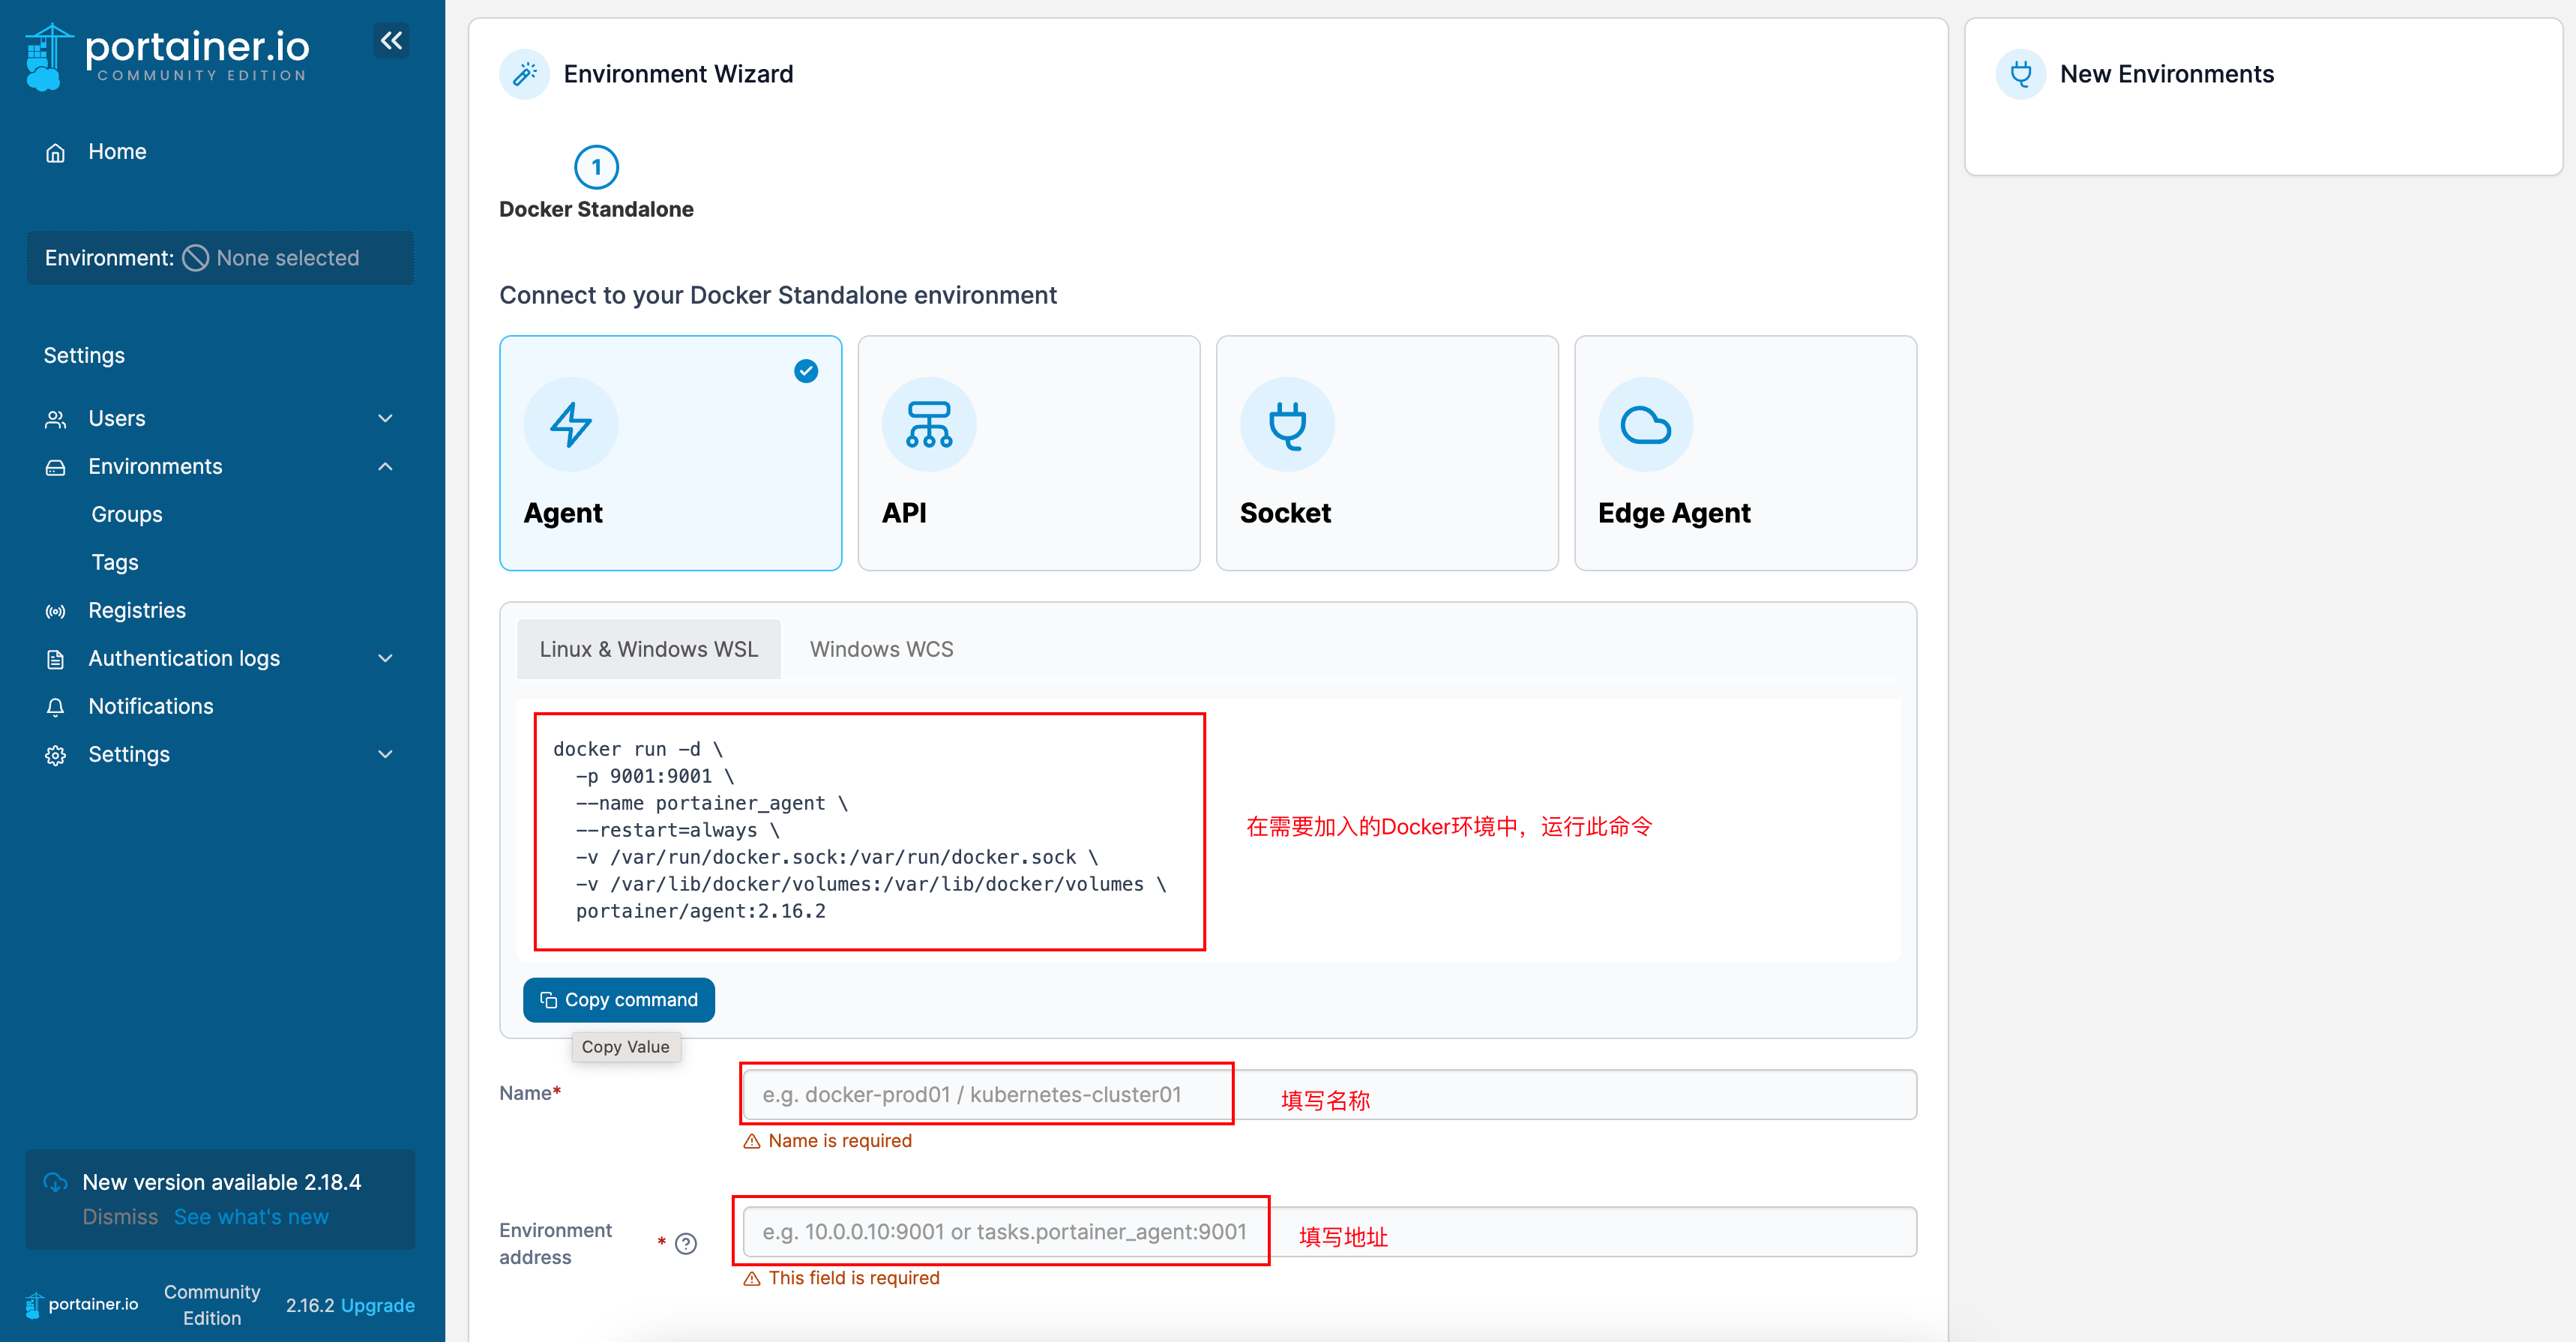2576x1342 pixels.
Task: Switch to the Windows WCS tab
Action: tap(881, 649)
